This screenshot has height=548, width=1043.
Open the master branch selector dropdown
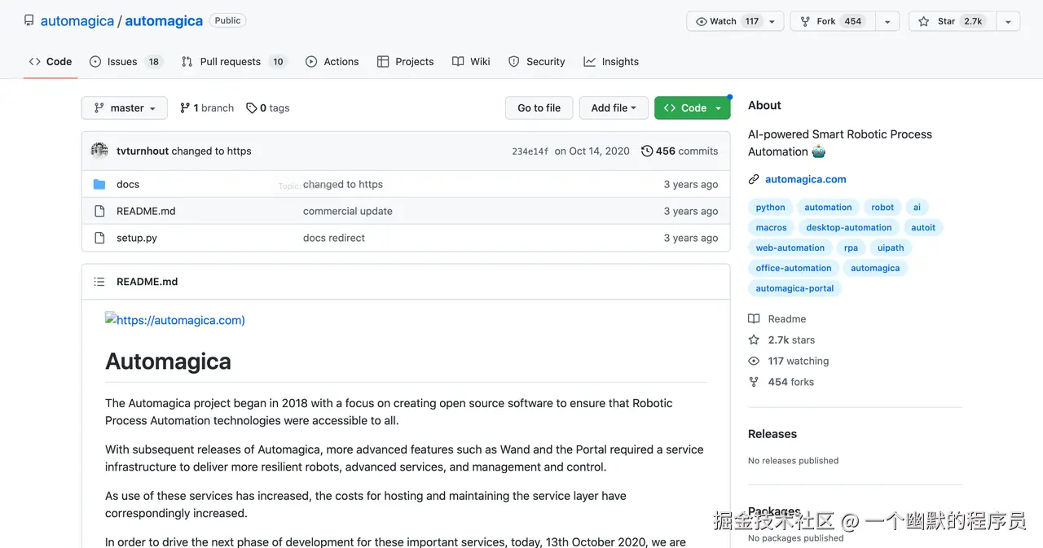tap(124, 107)
